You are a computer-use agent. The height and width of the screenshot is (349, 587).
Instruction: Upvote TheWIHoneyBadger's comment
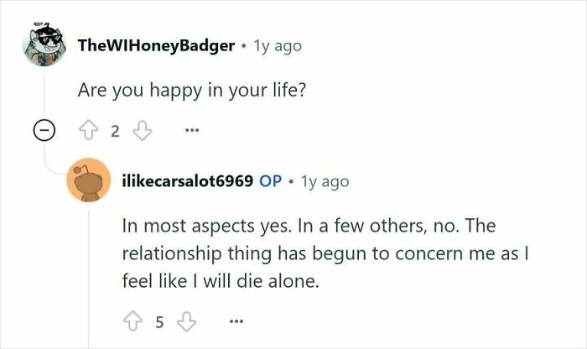(x=89, y=130)
